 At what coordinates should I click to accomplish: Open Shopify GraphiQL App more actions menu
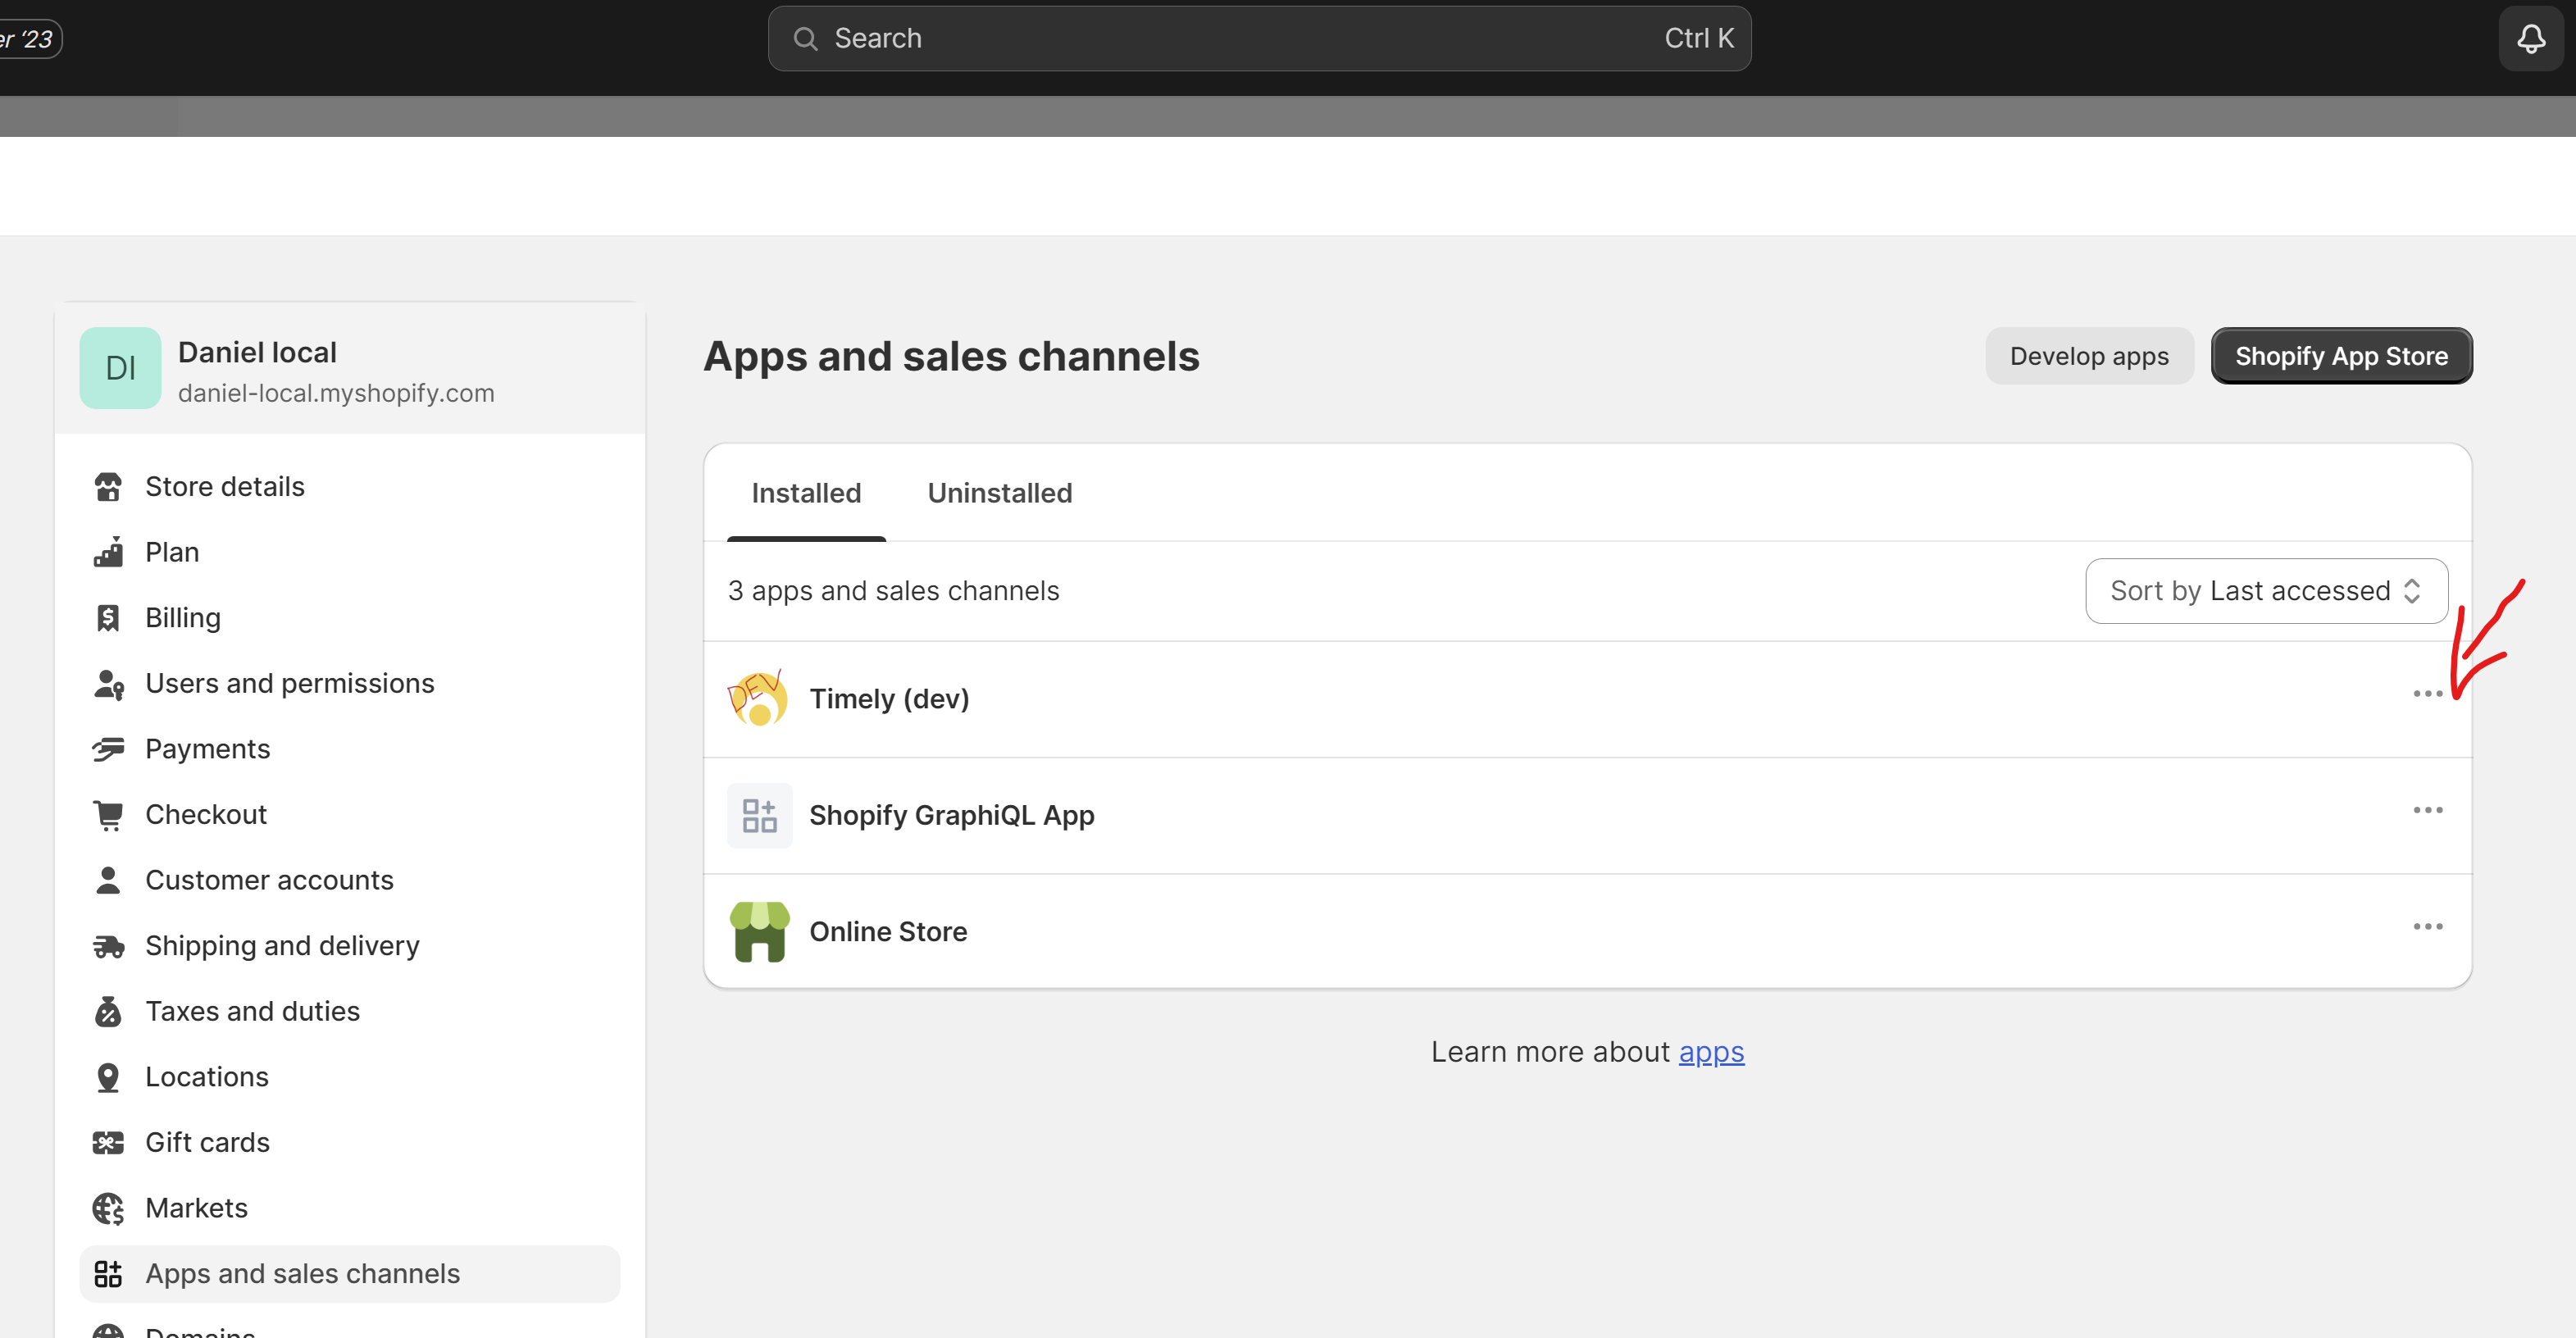[2427, 811]
